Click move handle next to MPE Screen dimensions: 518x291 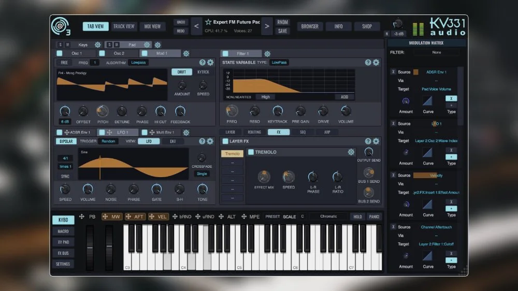(244, 216)
